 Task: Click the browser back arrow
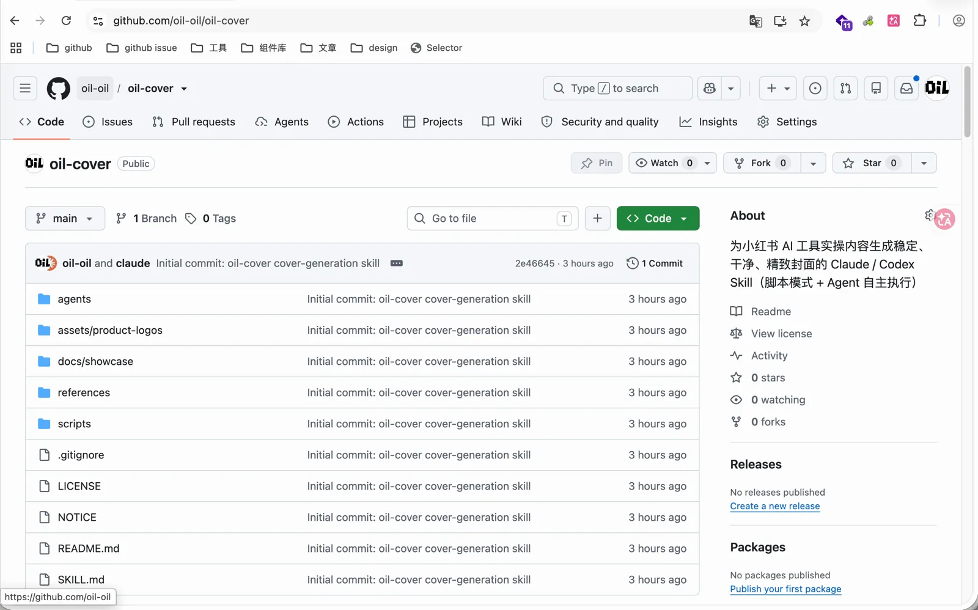point(15,21)
